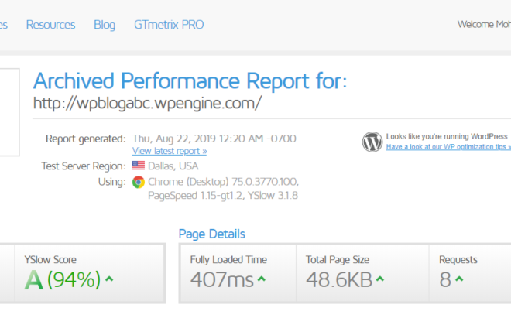Select the Requests box

(470, 274)
